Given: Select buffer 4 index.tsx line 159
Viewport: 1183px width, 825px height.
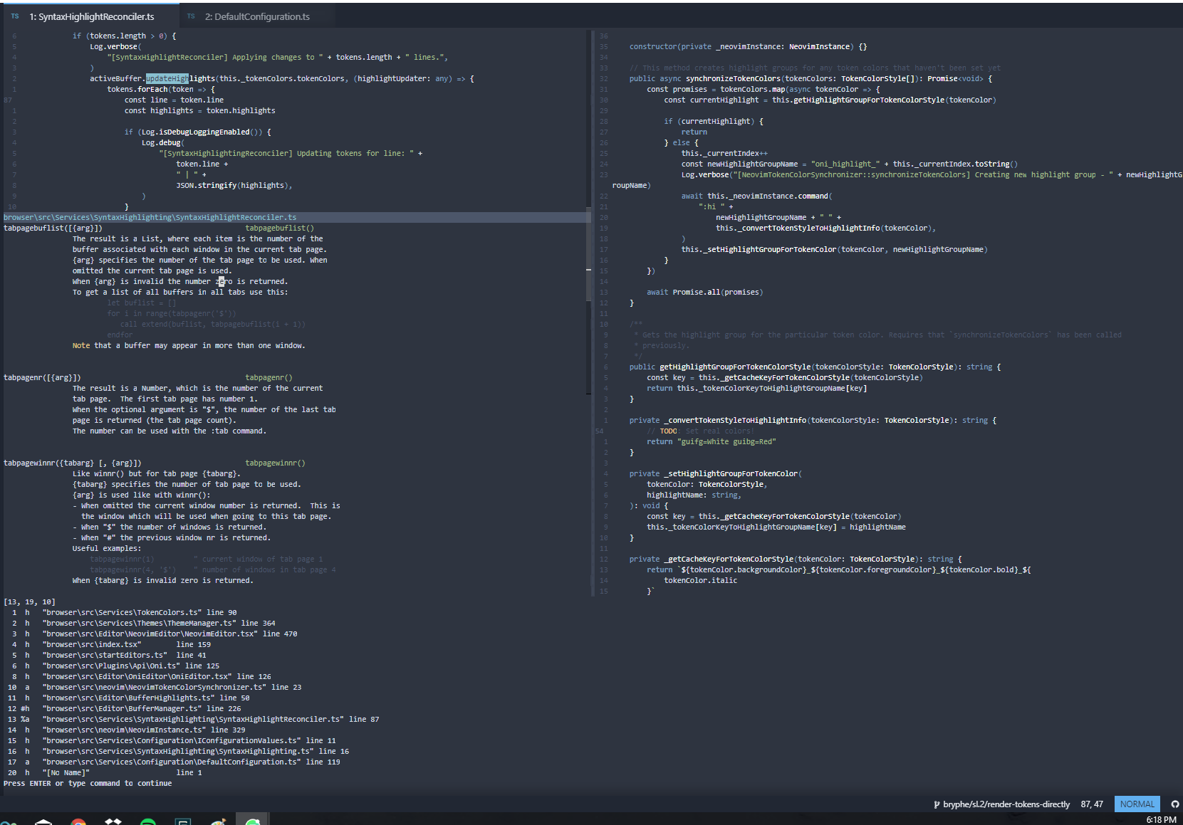Looking at the screenshot, I should coord(109,644).
